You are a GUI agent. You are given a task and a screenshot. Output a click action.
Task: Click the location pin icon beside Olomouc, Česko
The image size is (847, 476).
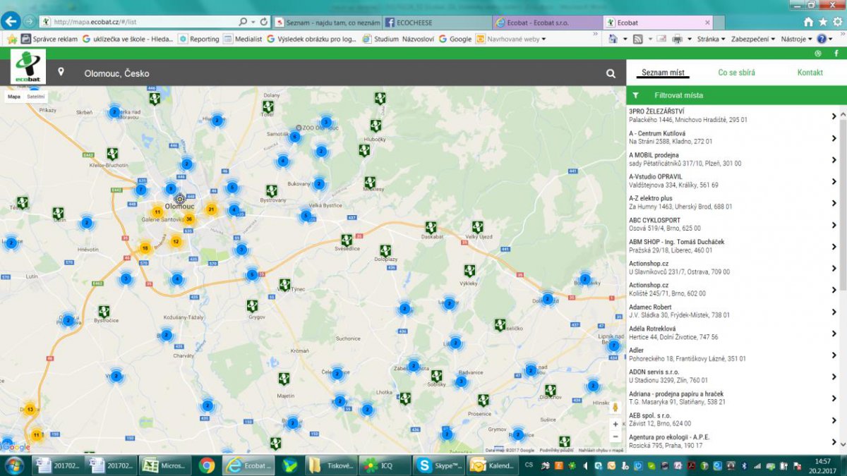click(61, 73)
